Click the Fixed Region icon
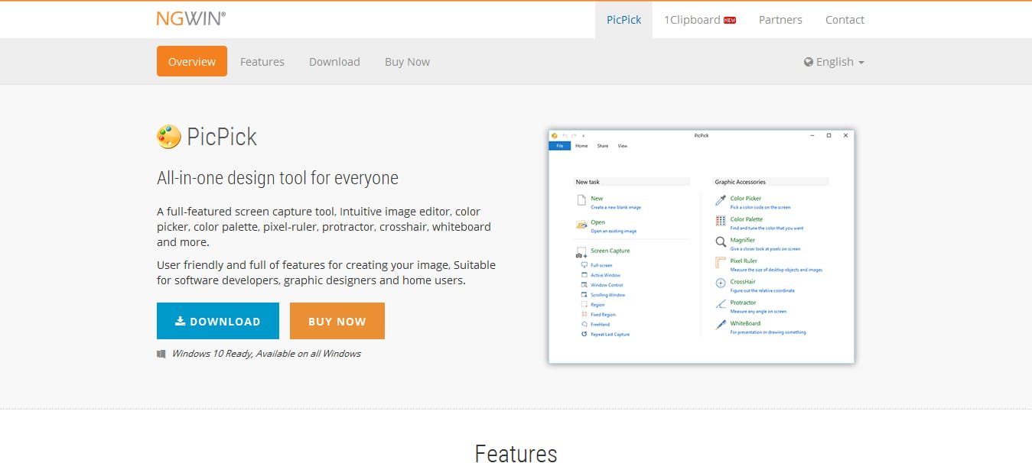The height and width of the screenshot is (463, 1032). (x=584, y=315)
